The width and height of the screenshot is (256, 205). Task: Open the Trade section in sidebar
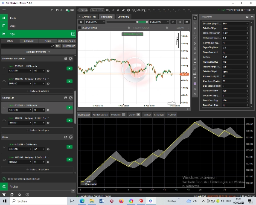[x=13, y=18]
